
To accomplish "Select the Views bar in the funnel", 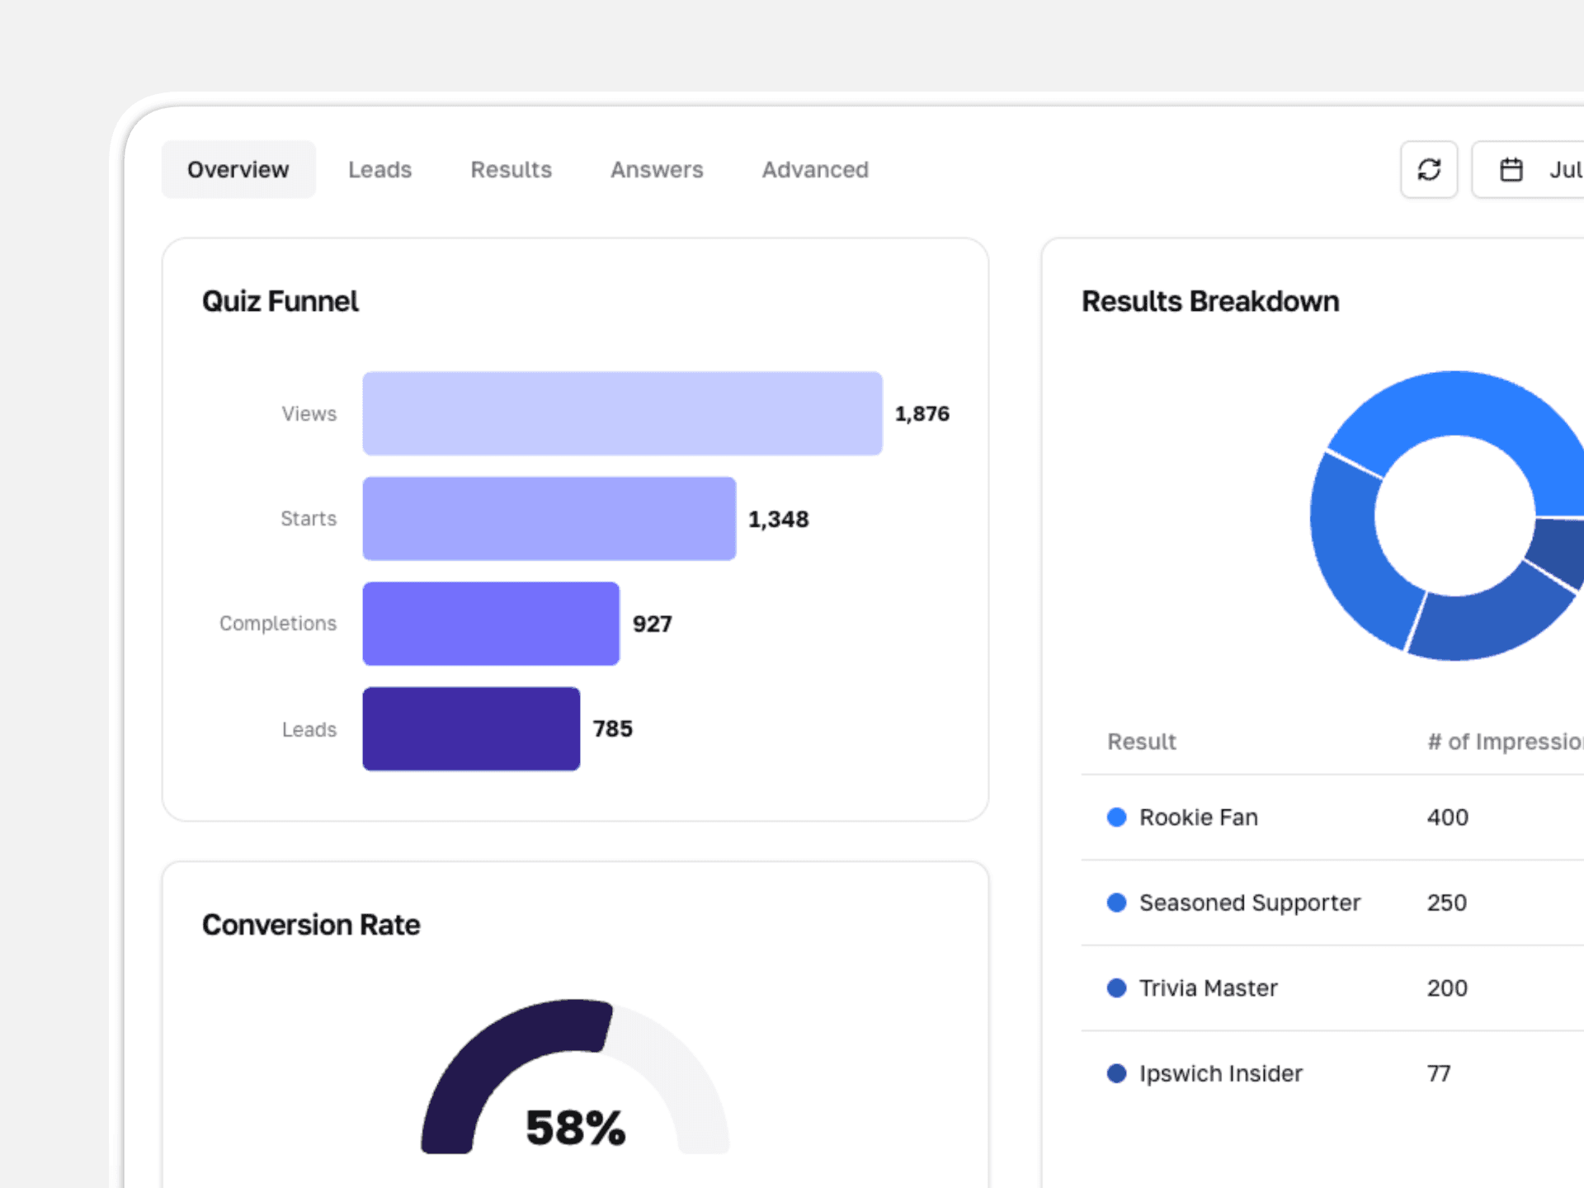I will click(x=622, y=413).
